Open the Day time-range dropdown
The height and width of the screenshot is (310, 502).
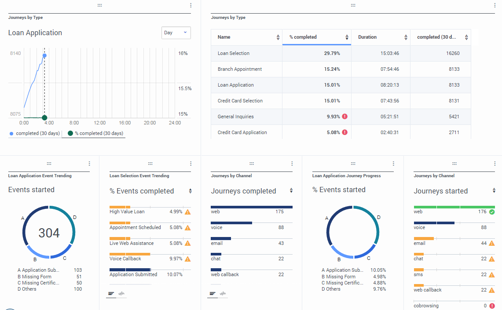tap(176, 33)
